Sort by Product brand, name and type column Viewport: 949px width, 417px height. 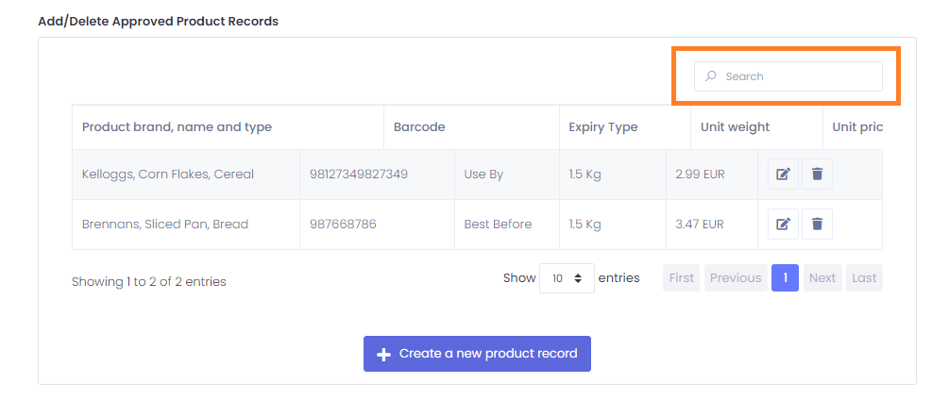(228, 127)
